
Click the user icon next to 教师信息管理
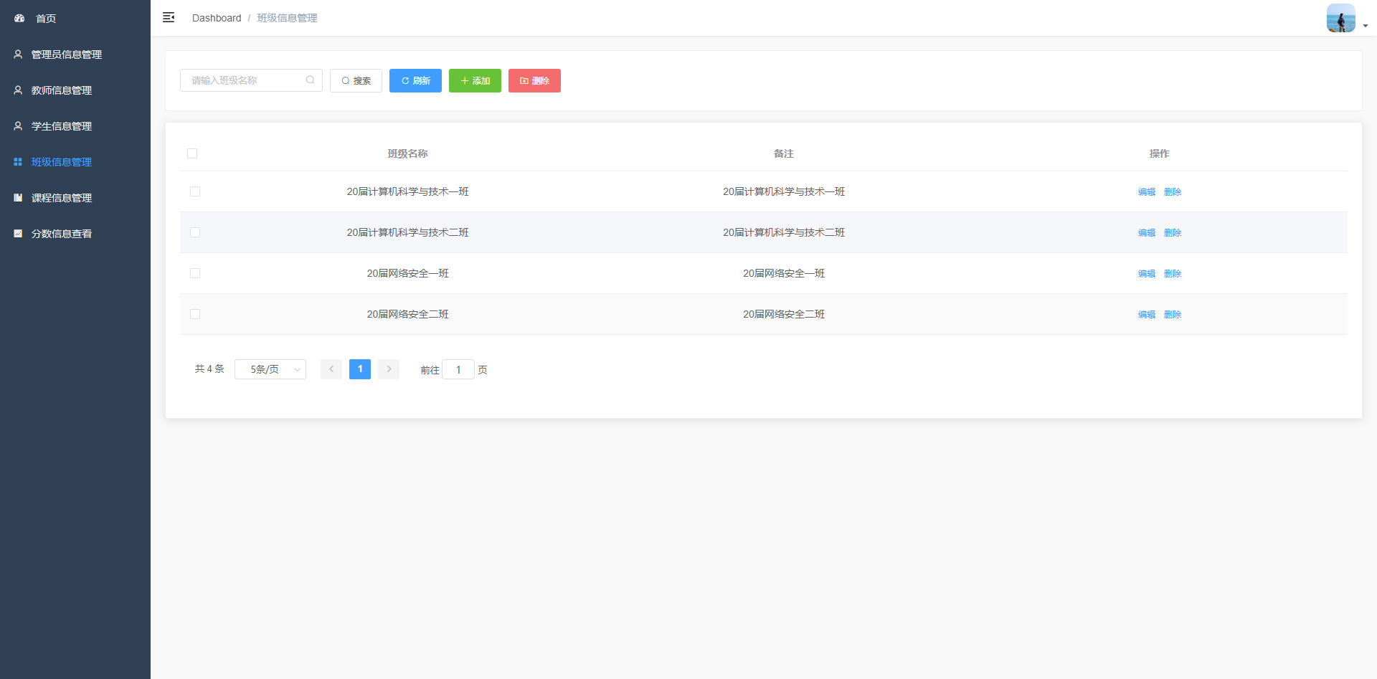coord(18,90)
